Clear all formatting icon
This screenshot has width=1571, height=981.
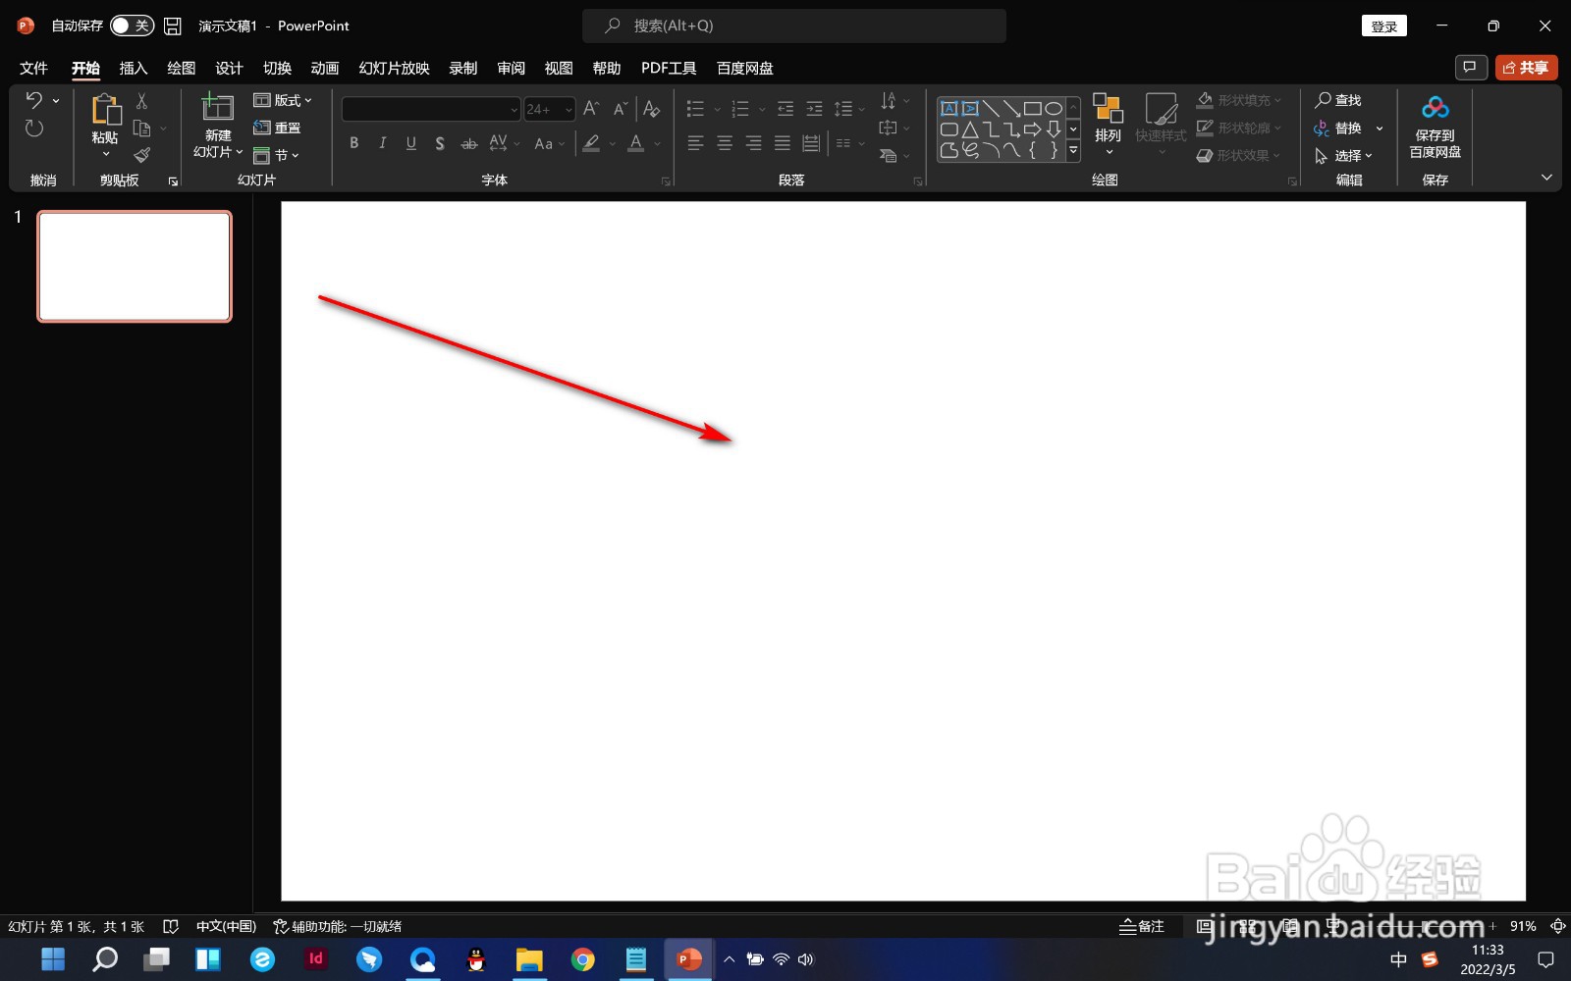click(651, 109)
